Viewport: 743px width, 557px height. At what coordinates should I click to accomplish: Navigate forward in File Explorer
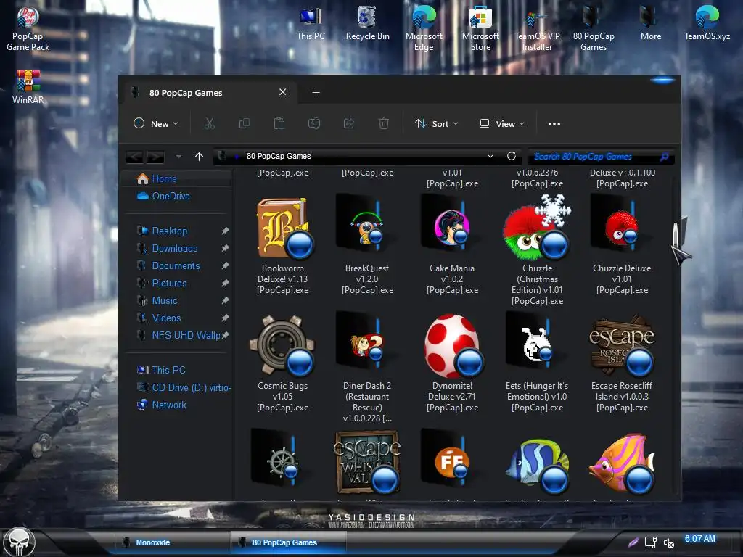pyautogui.click(x=155, y=157)
